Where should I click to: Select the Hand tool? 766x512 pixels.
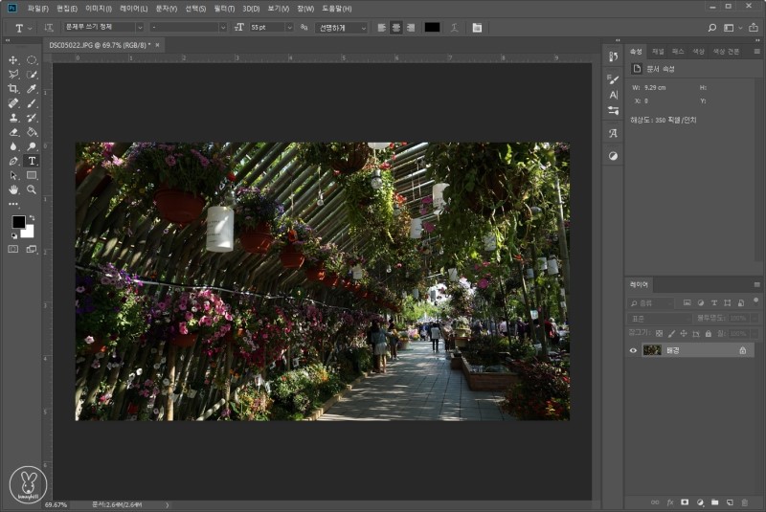pos(13,189)
